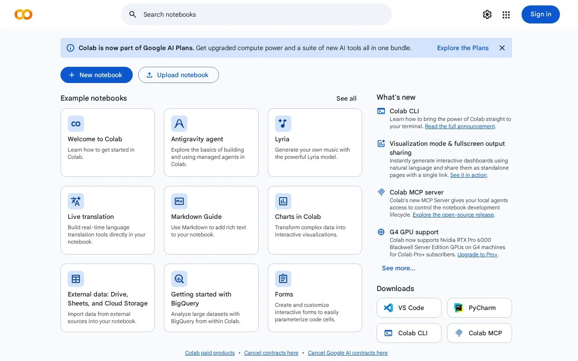The width and height of the screenshot is (578, 361).
Task: Open Read the full announcement link
Action: click(x=460, y=126)
